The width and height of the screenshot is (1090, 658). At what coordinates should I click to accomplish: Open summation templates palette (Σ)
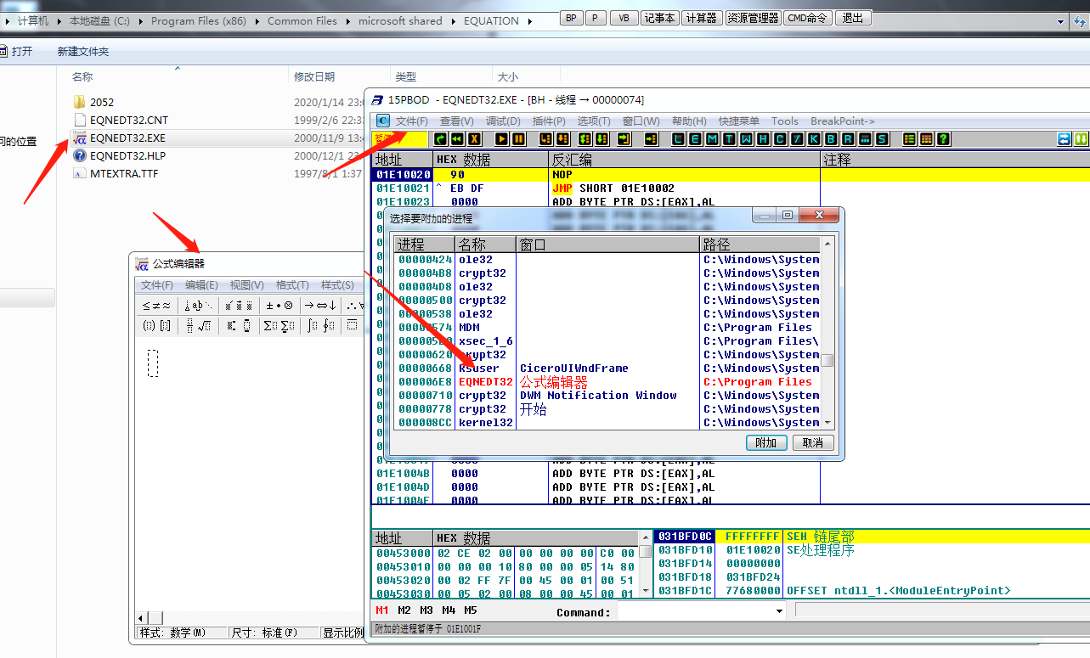click(x=280, y=325)
